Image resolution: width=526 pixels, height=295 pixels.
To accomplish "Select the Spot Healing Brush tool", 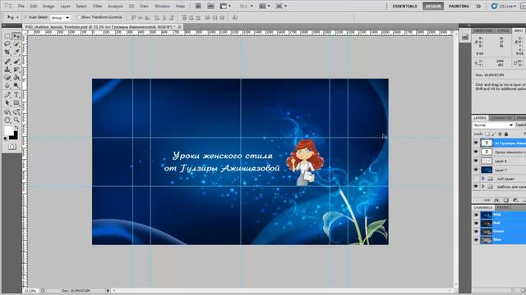I will tap(7, 61).
